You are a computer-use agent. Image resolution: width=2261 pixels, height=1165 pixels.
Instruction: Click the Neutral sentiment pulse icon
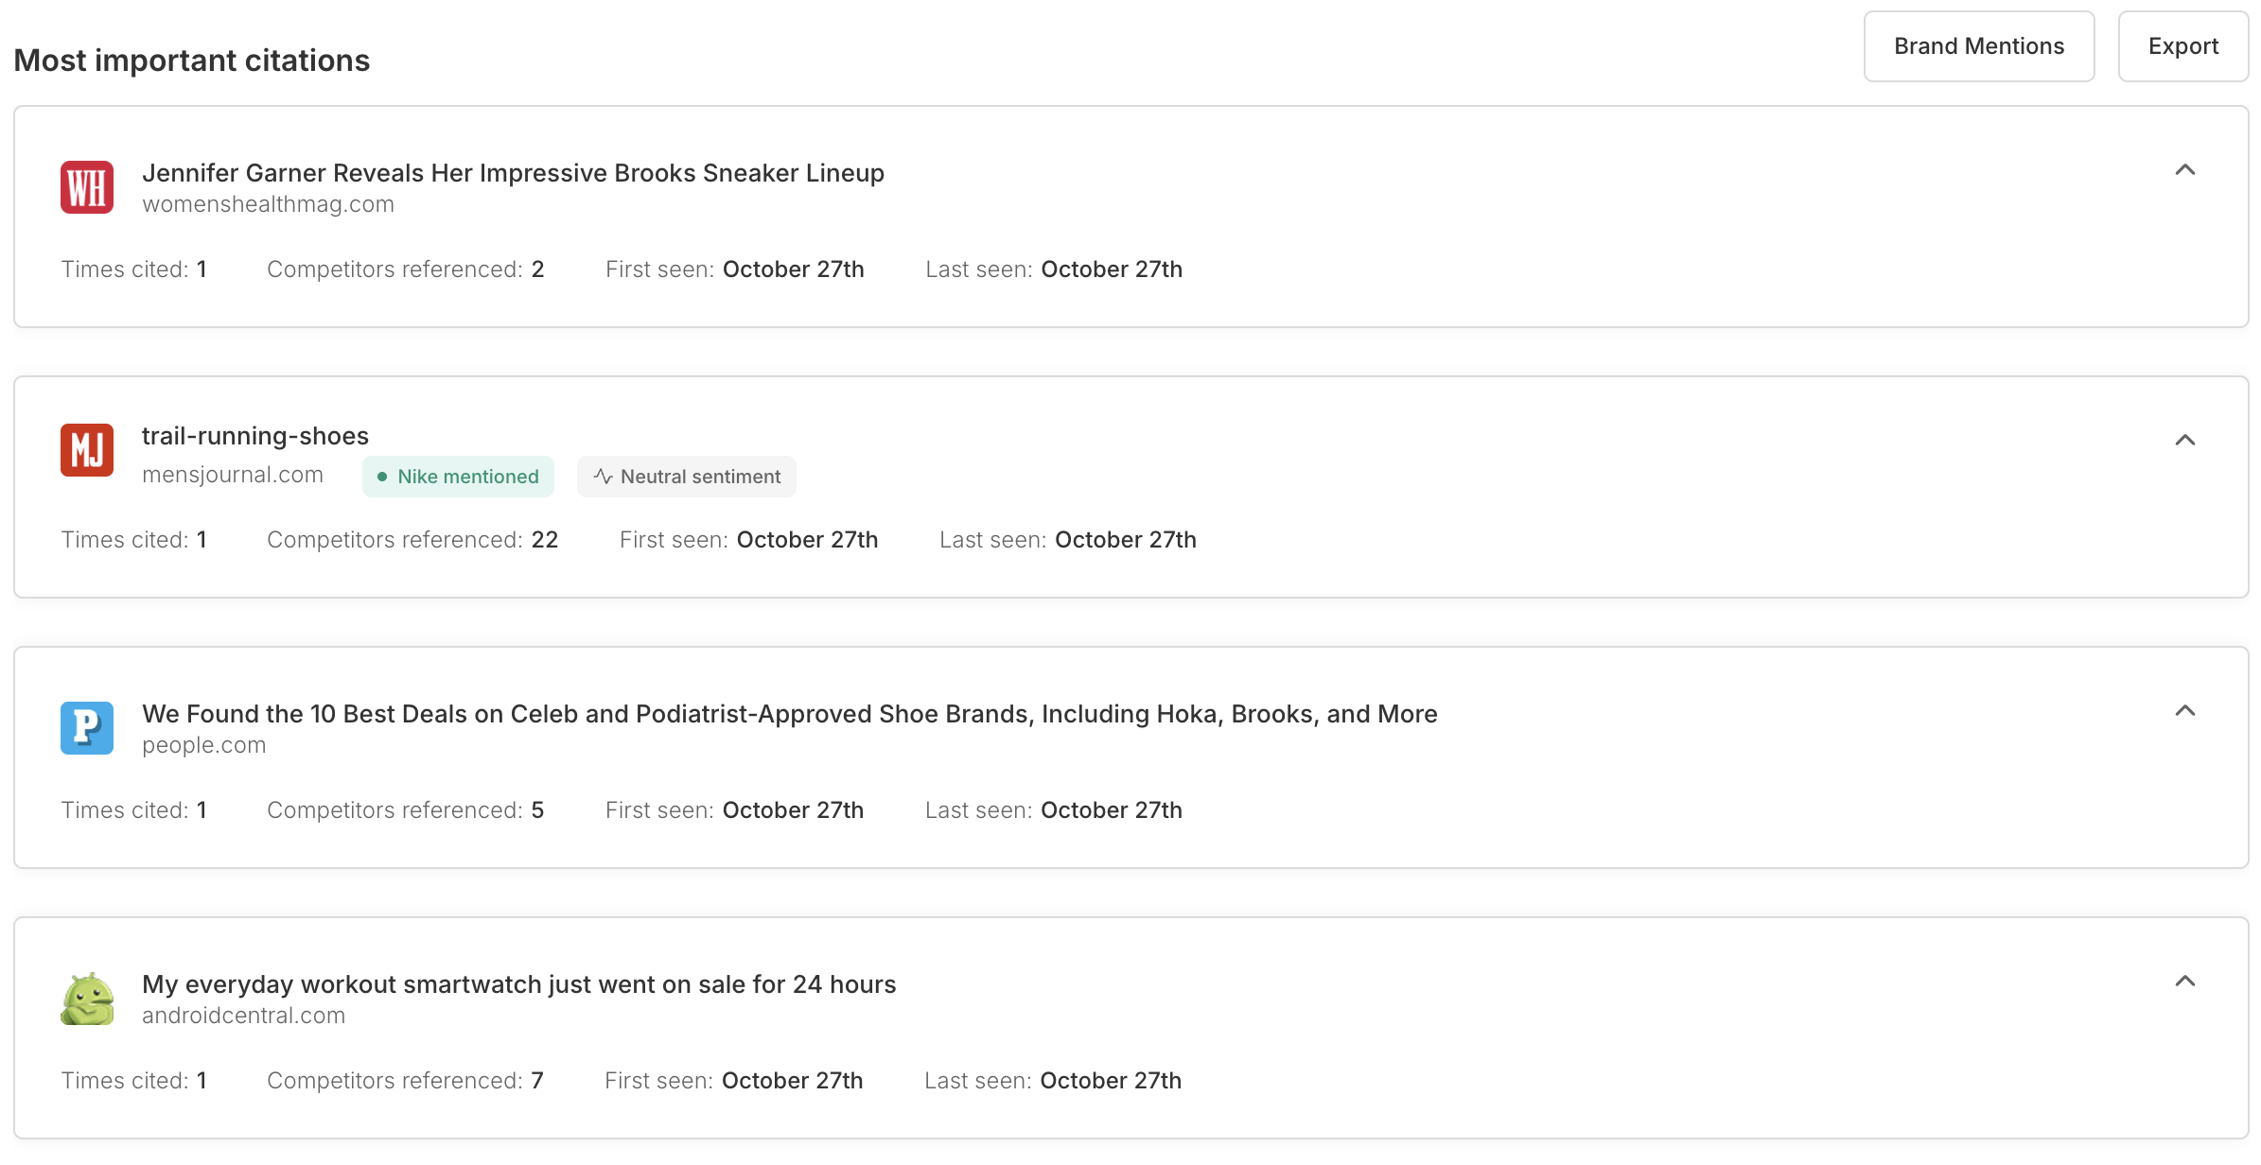(x=603, y=477)
